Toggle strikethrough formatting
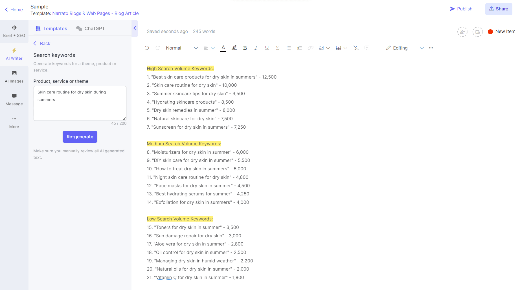This screenshot has width=520, height=290. 278,48
